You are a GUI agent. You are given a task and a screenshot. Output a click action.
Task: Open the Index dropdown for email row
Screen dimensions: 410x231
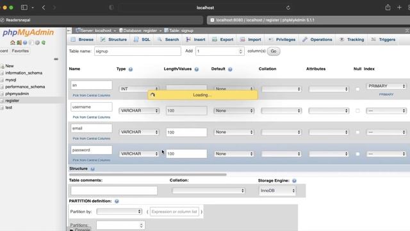click(x=386, y=132)
